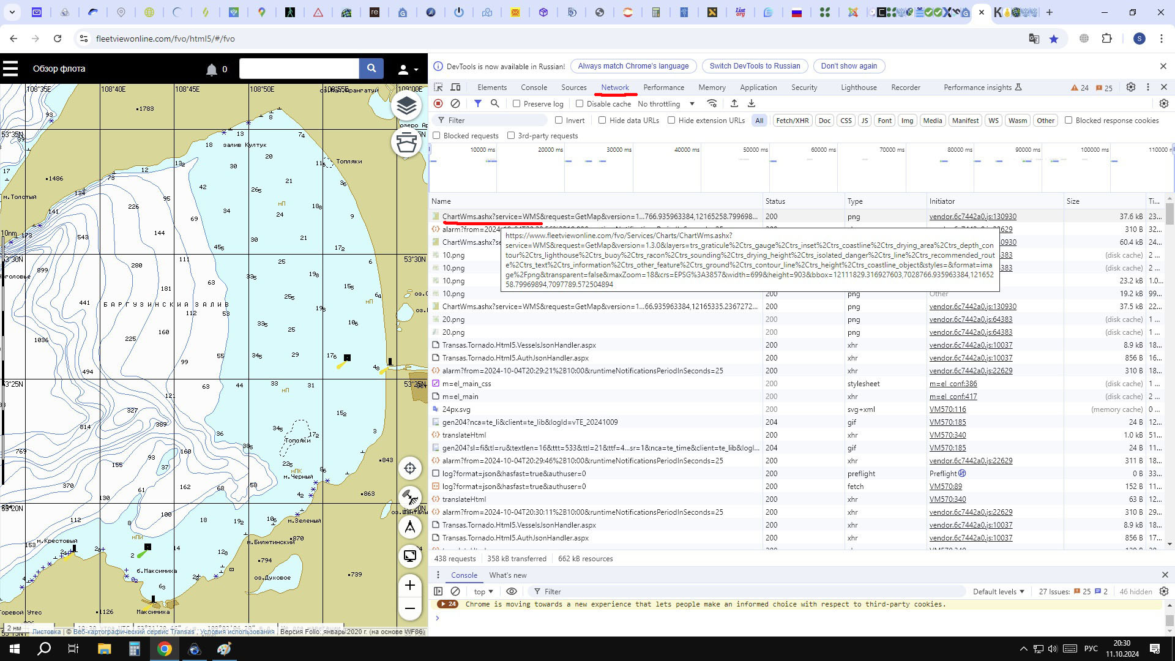Viewport: 1175px width, 661px height.
Task: Clear the network log
Action: [455, 103]
